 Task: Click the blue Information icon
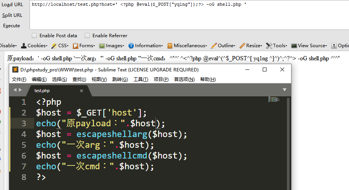131,46
